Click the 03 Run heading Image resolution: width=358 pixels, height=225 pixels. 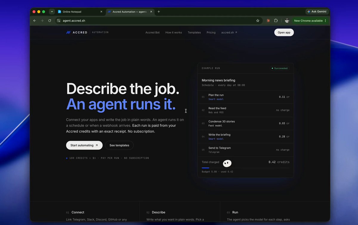232,212
